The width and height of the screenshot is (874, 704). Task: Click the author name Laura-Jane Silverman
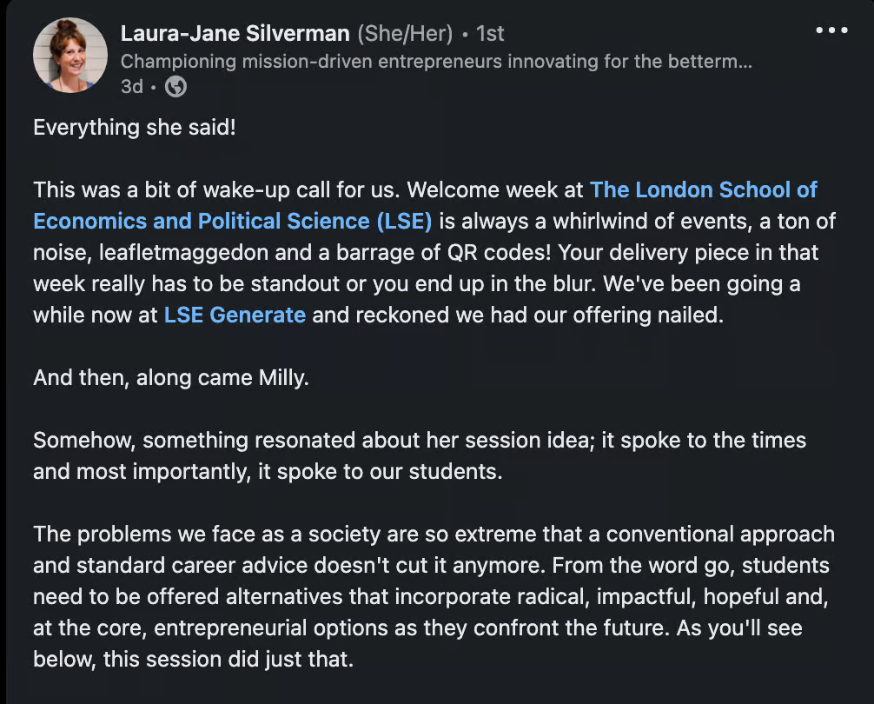(x=235, y=33)
